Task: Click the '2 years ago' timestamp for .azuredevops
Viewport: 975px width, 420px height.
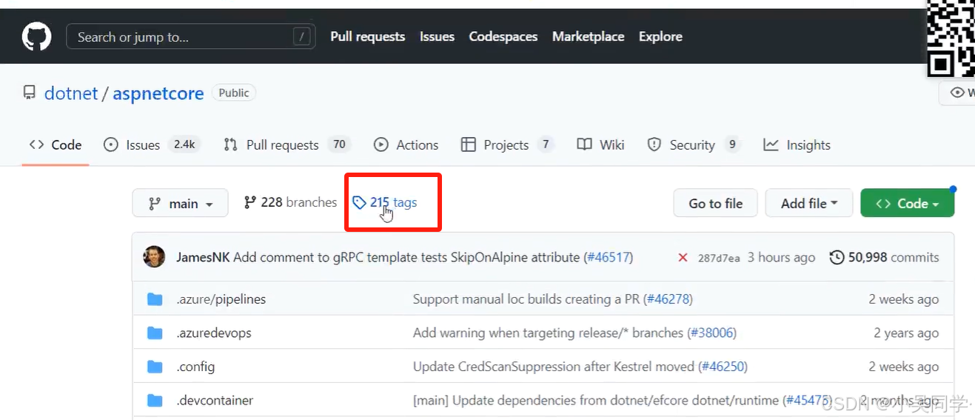Action: pos(906,333)
